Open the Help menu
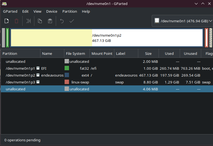The height and width of the screenshot is (146, 213). [86, 12]
